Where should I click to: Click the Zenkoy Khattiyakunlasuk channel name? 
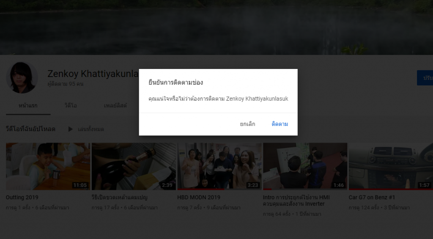click(93, 74)
